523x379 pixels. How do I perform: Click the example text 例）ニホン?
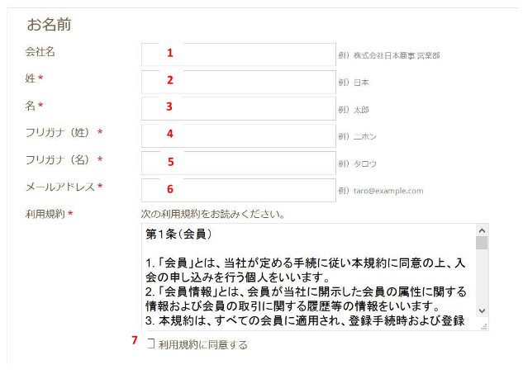click(x=357, y=136)
